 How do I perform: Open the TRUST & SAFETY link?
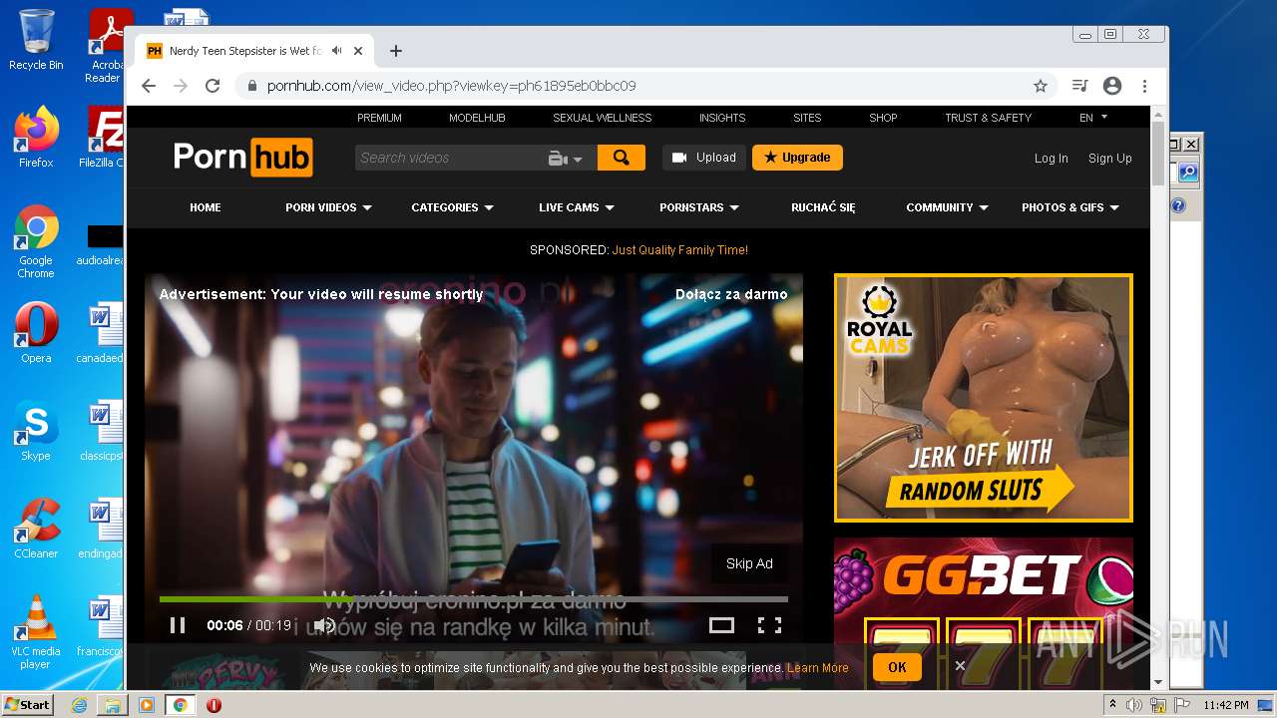[x=988, y=118]
